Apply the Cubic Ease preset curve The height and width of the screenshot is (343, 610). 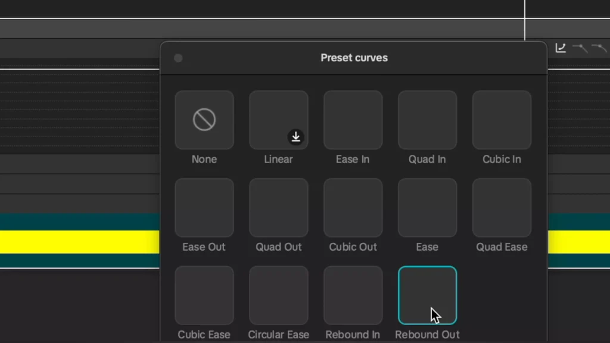(204, 295)
